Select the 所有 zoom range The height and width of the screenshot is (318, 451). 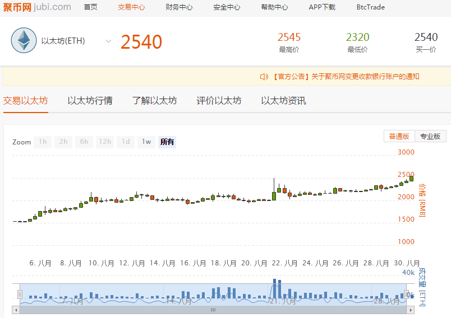pos(167,142)
